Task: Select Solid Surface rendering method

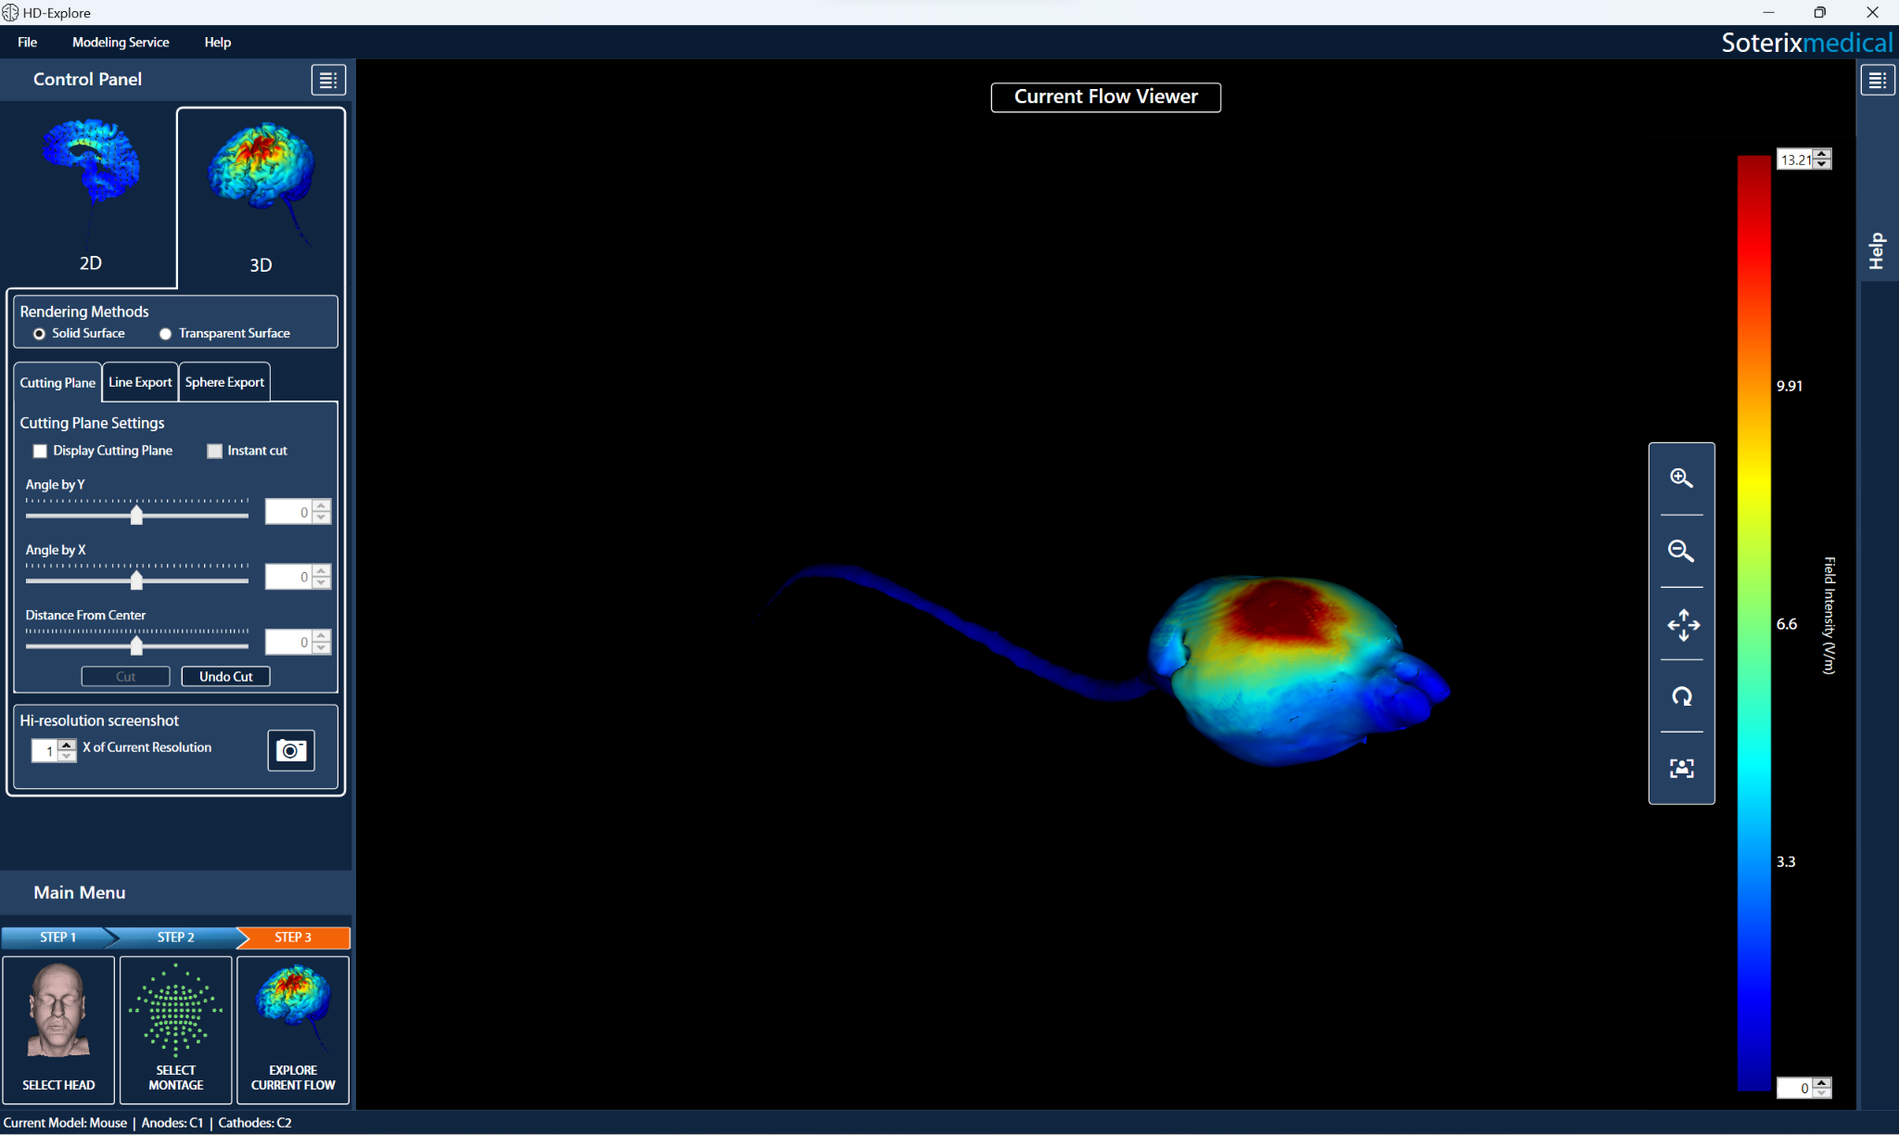Action: 39,334
